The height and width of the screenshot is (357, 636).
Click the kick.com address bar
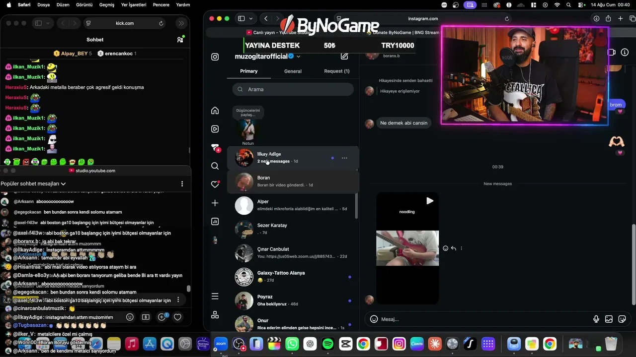click(125, 23)
